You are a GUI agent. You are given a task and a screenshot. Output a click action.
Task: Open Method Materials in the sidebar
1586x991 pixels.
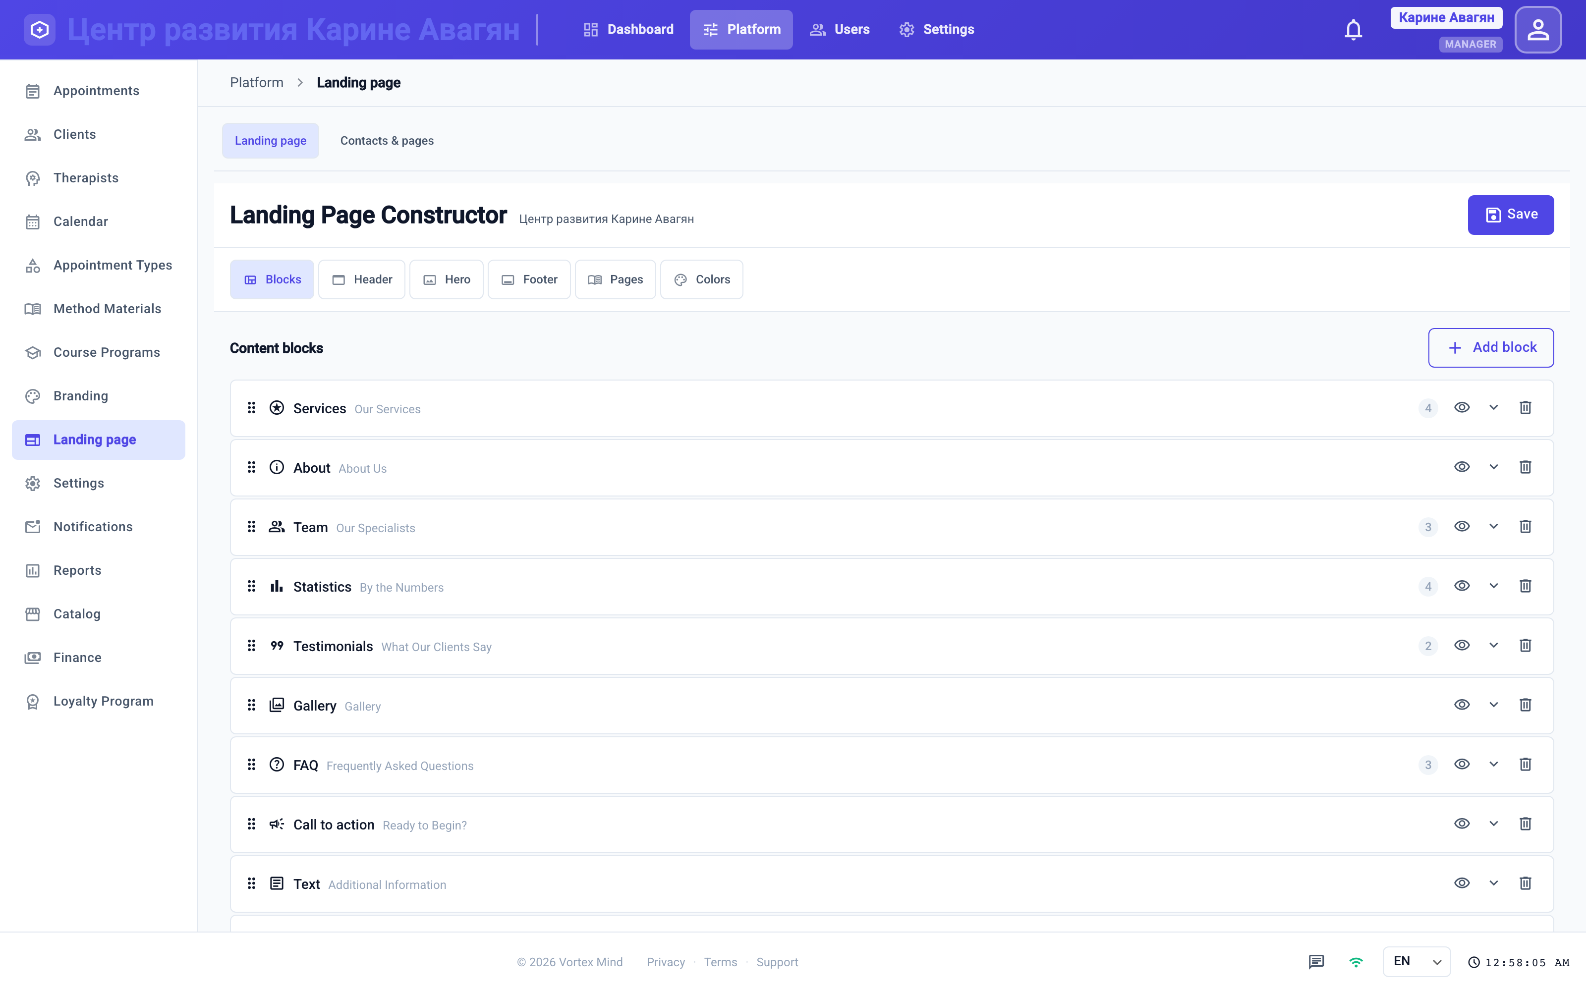(98, 309)
